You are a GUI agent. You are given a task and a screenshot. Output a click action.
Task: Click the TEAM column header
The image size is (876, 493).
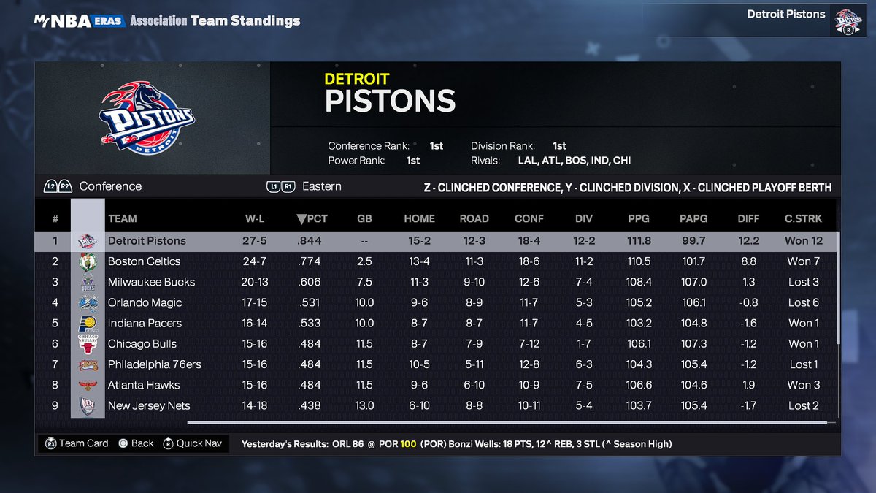tap(122, 218)
